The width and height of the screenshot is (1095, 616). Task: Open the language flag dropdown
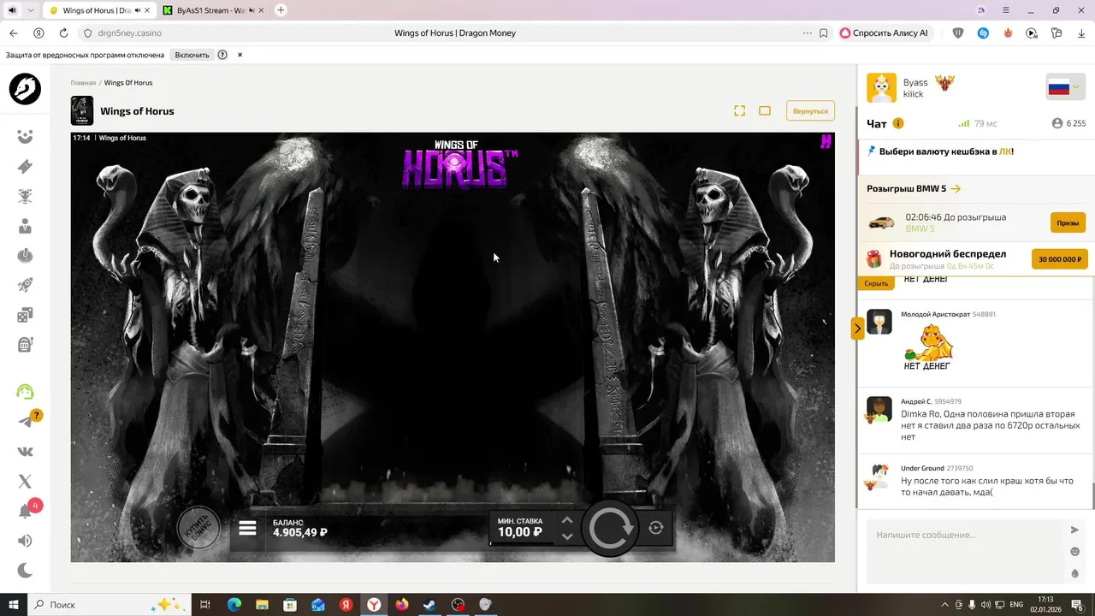(1065, 87)
